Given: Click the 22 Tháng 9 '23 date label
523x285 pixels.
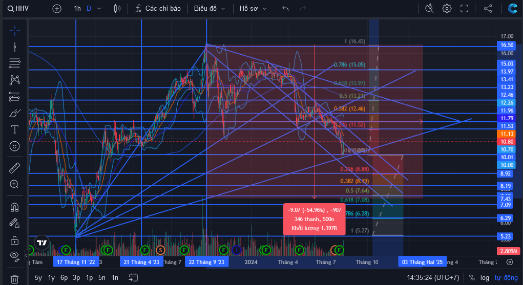Looking at the screenshot, I should click(206, 262).
